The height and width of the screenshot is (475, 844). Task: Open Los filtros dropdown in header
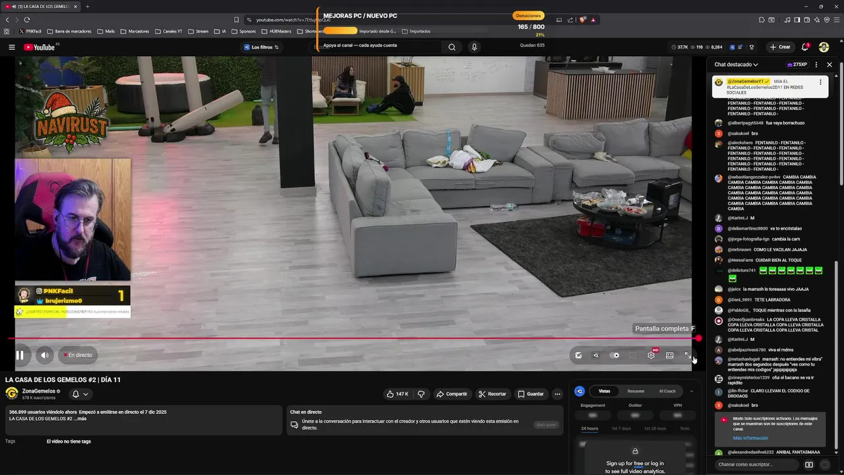coord(261,47)
